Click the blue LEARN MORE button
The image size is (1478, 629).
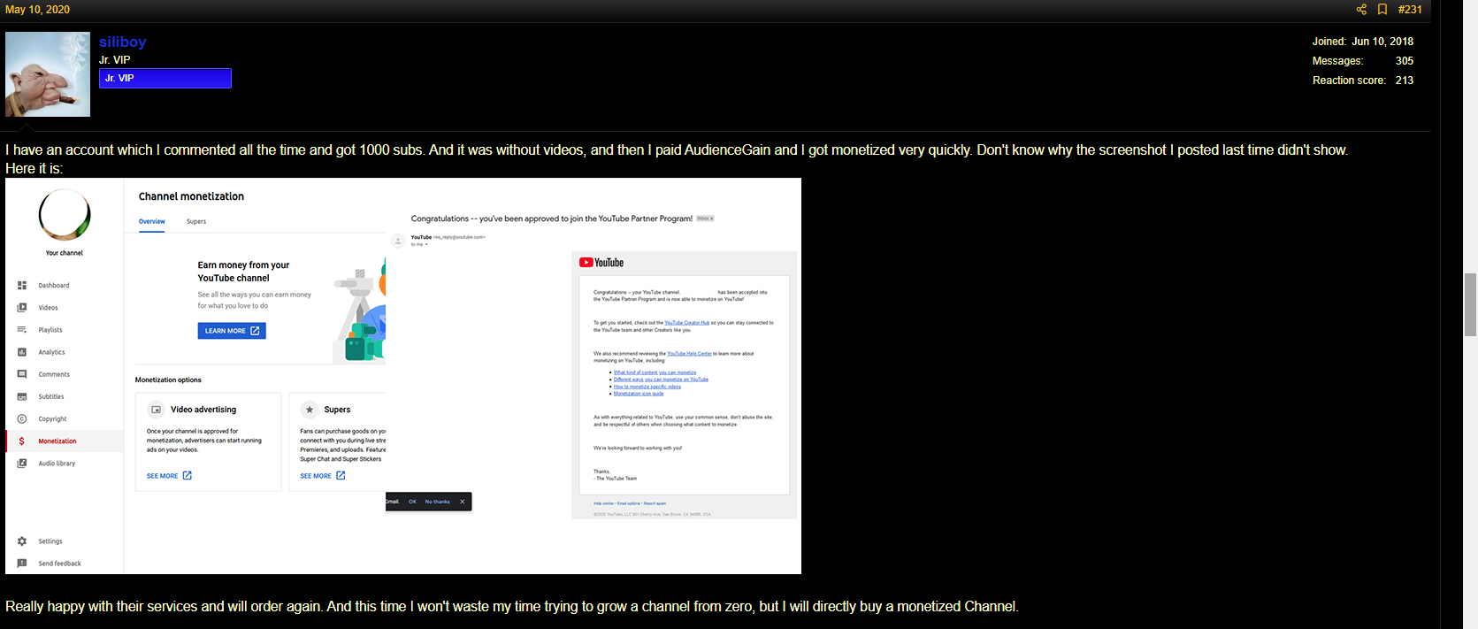coord(232,331)
